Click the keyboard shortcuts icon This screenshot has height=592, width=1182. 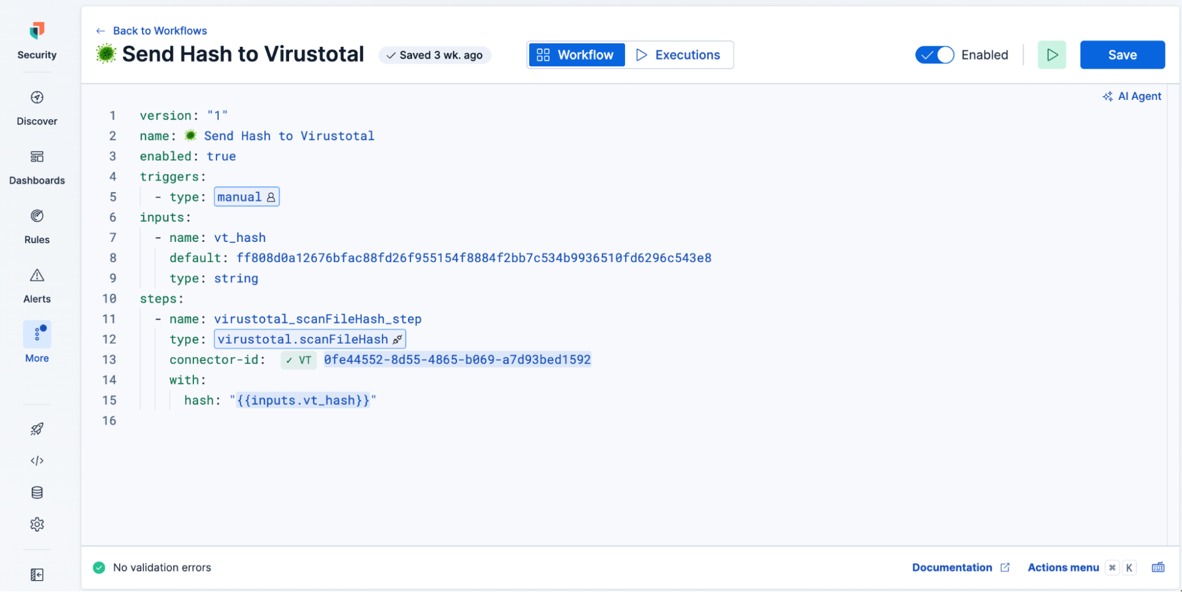(1158, 568)
